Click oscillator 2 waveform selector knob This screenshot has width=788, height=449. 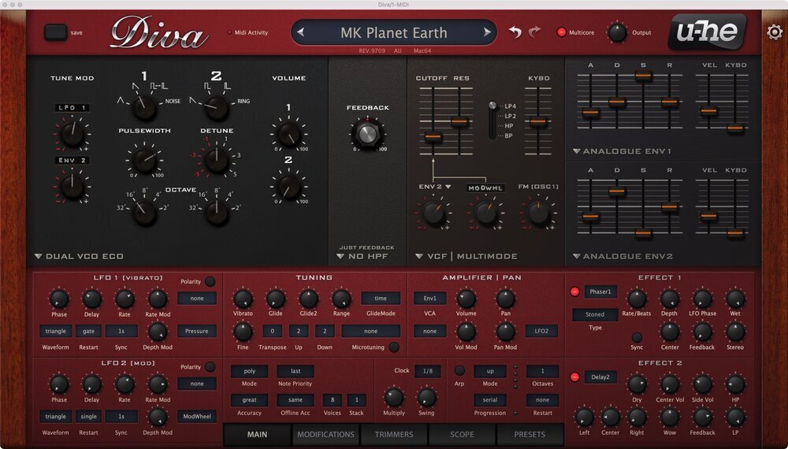217,107
